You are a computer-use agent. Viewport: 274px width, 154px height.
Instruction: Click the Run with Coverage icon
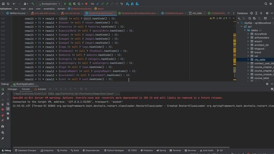pos(74,4)
